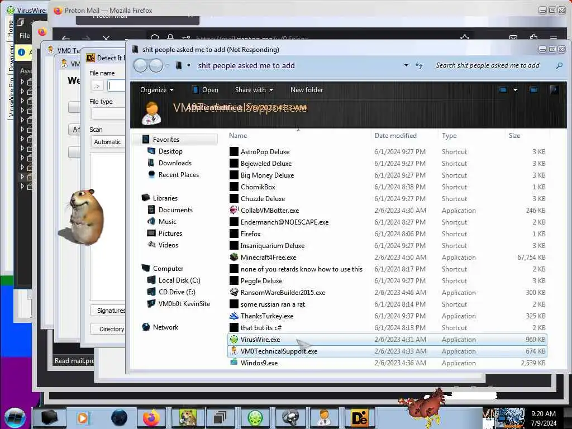Open the Pictures library
Image resolution: width=572 pixels, height=429 pixels.
(170, 233)
